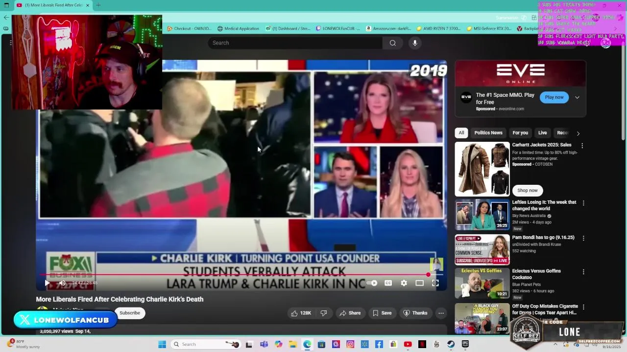Open the YouTube taskbar icon
This screenshot has height=352, width=627.
408,344
